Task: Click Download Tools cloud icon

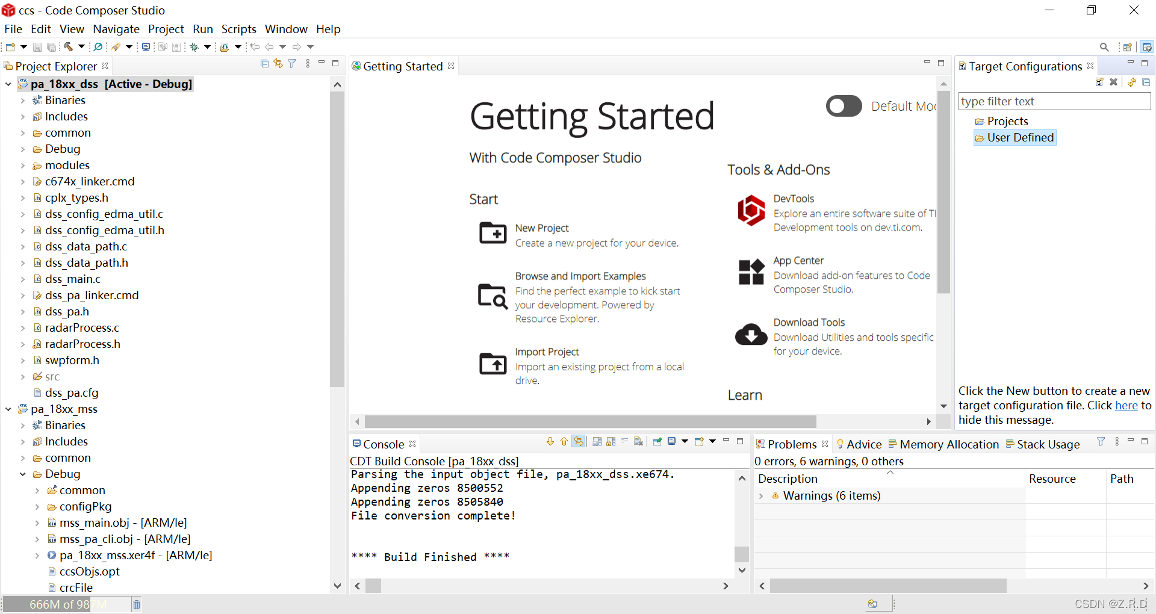Action: [751, 334]
